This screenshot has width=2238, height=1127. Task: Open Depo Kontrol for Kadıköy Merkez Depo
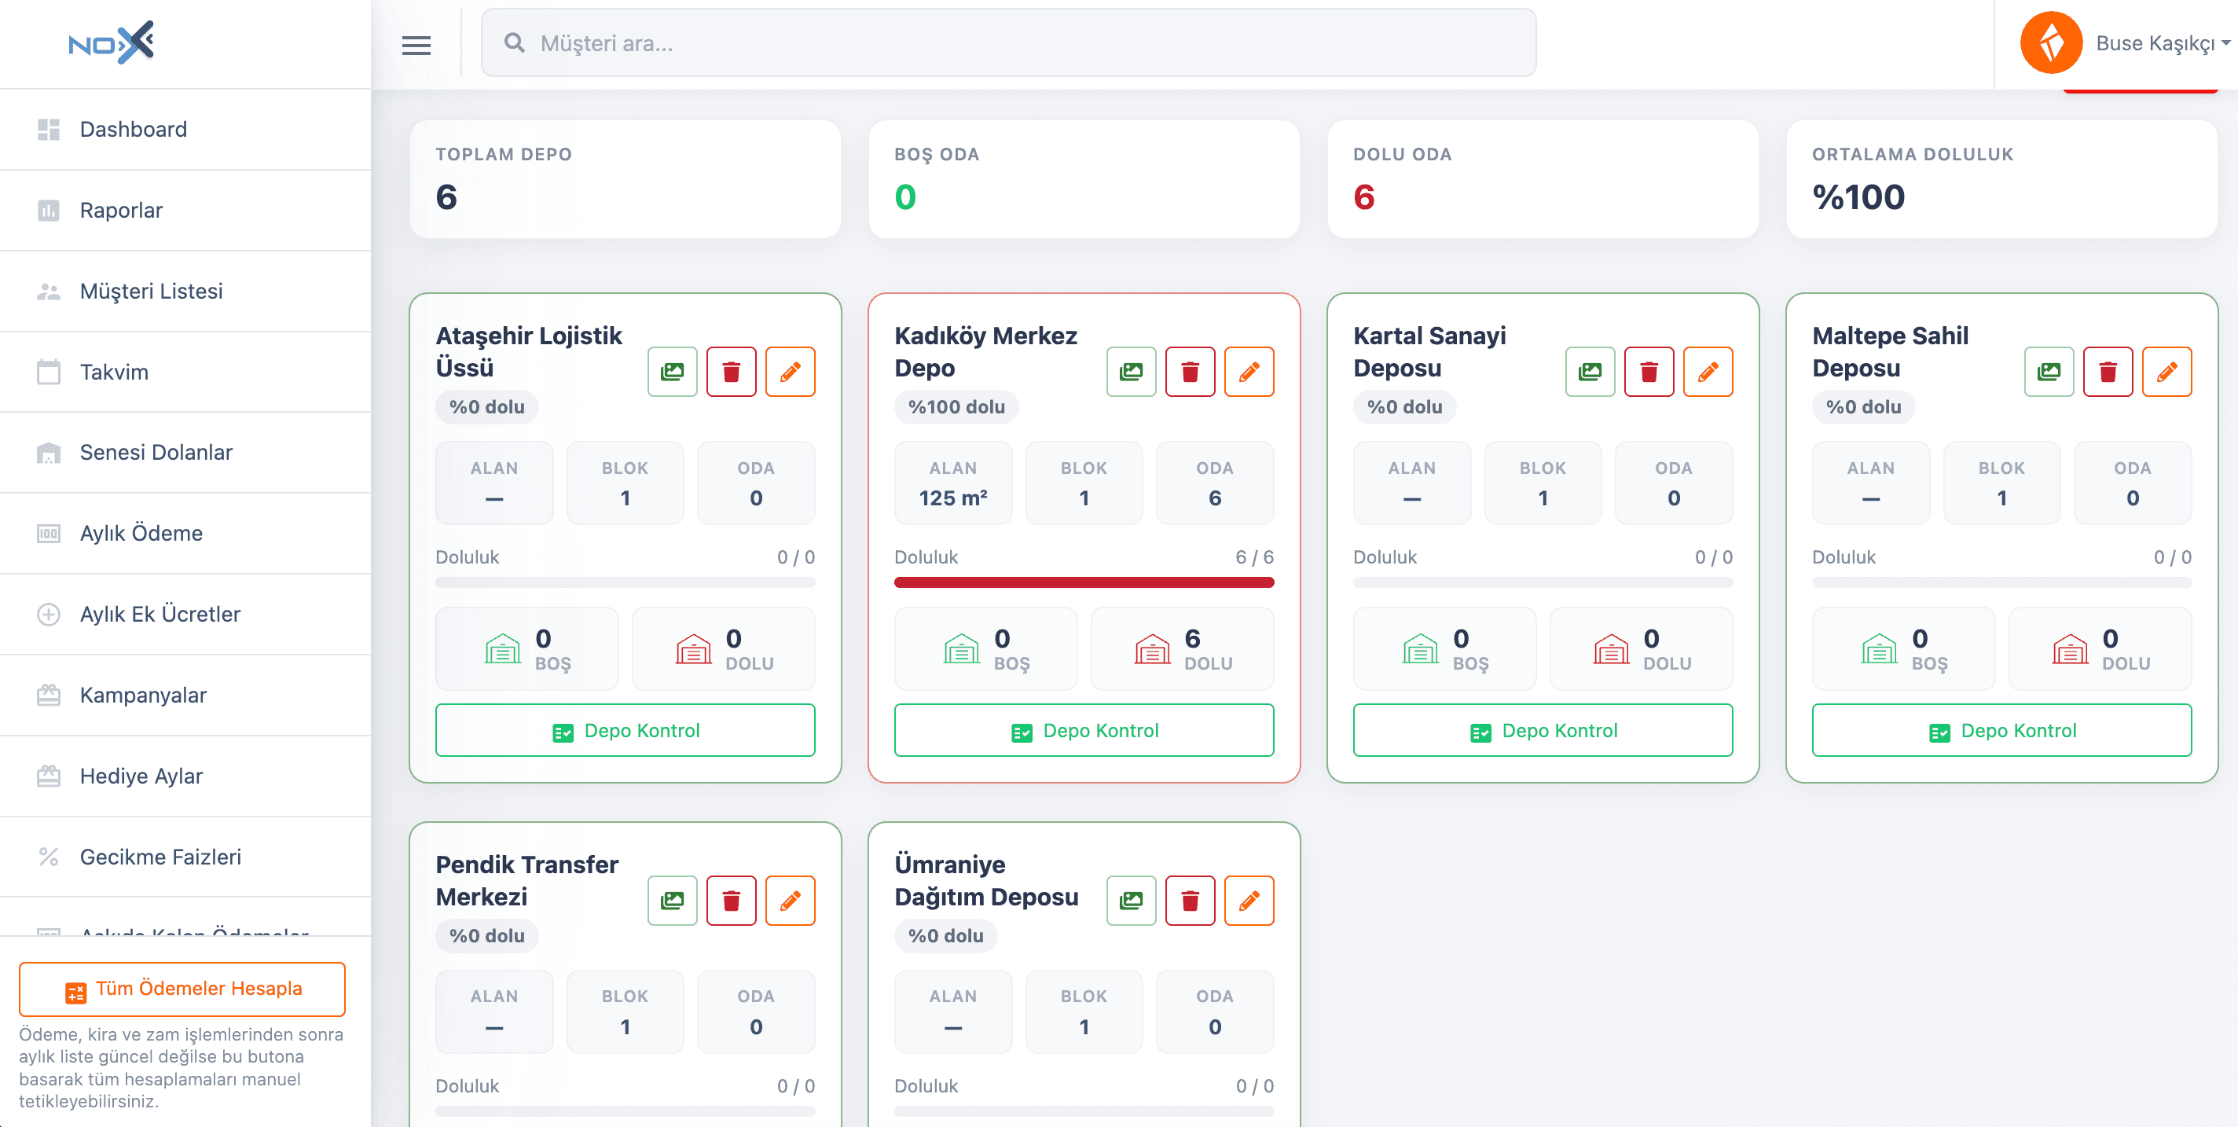(1084, 731)
